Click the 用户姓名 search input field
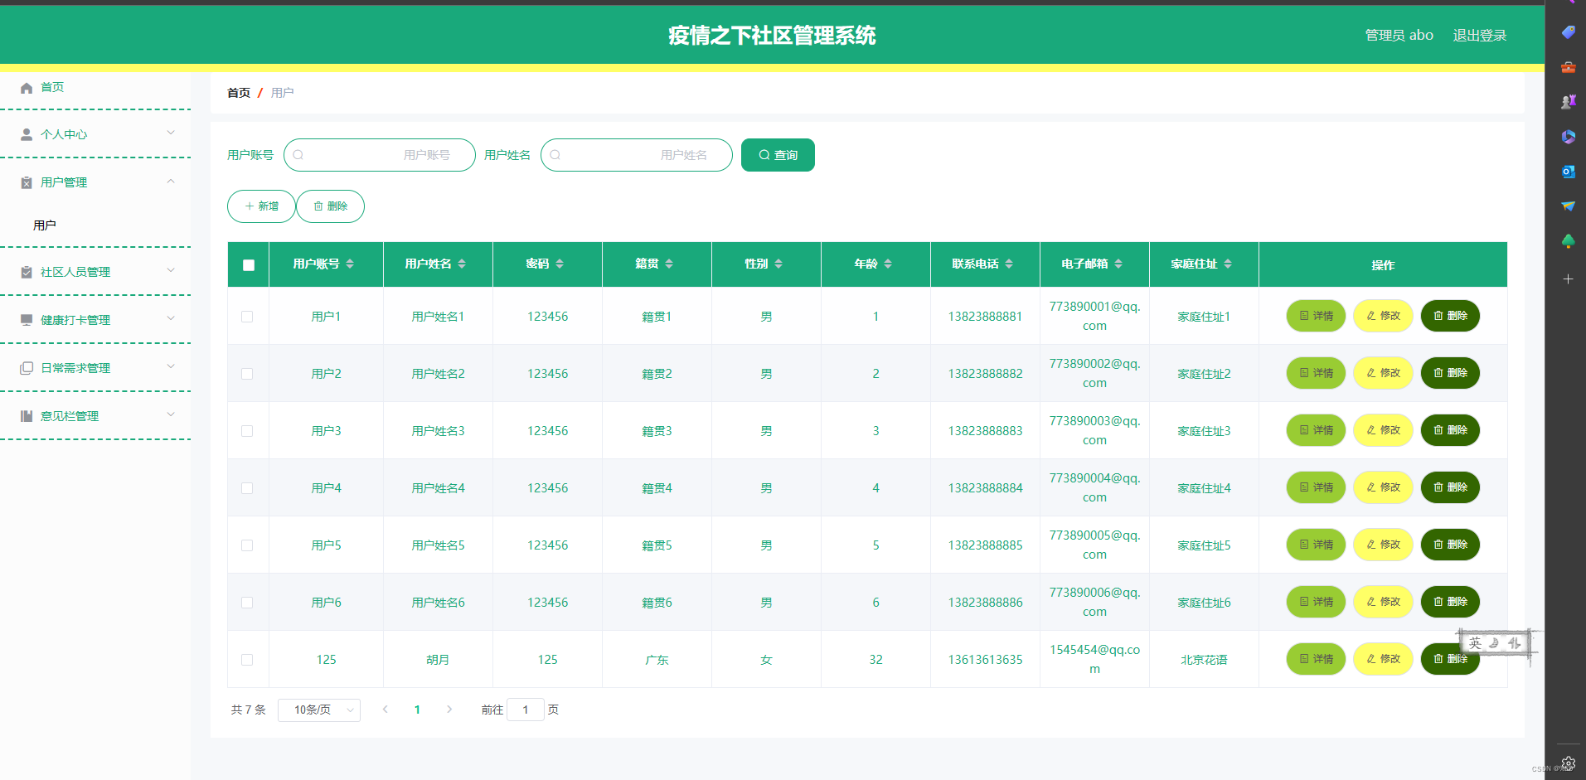 pos(637,155)
